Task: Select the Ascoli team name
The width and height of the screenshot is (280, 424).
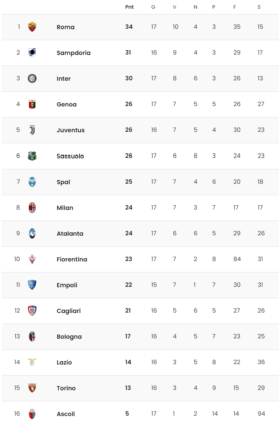Action: click(x=66, y=414)
